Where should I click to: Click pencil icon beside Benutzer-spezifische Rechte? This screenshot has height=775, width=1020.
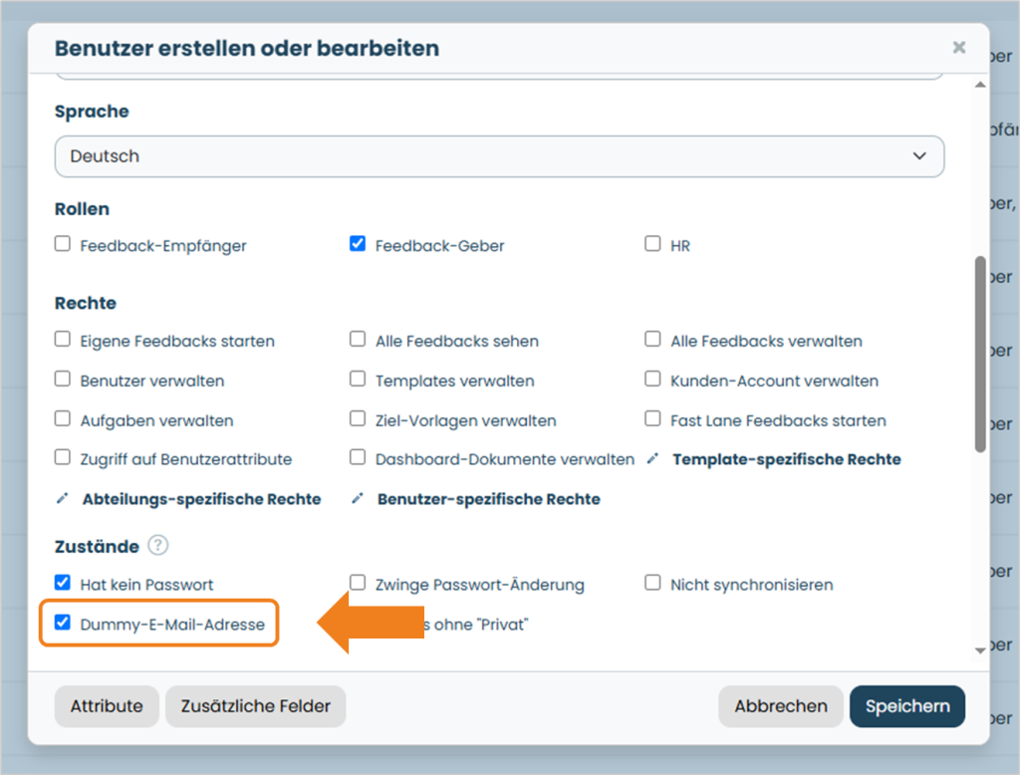[x=358, y=499]
